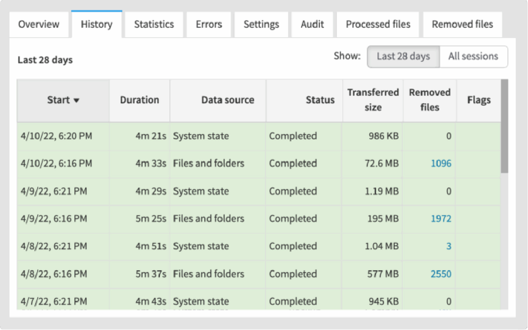Open the Removed files tab
The width and height of the screenshot is (528, 330).
coord(462,24)
